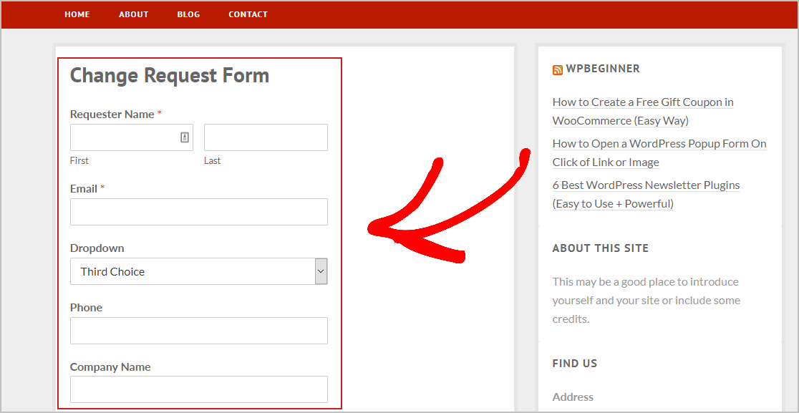The height and width of the screenshot is (413, 799).
Task: Click the Email field label
Action: pos(84,189)
